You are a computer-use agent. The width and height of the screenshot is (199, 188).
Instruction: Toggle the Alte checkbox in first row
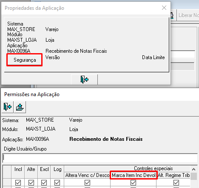[31, 182]
